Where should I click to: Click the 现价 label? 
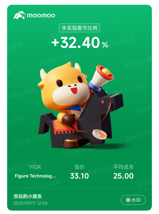click(x=80, y=167)
